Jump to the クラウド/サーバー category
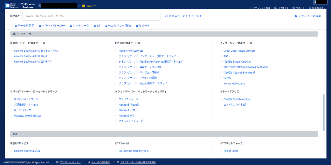Viewport: 331px width, 165px height. pos(52,26)
